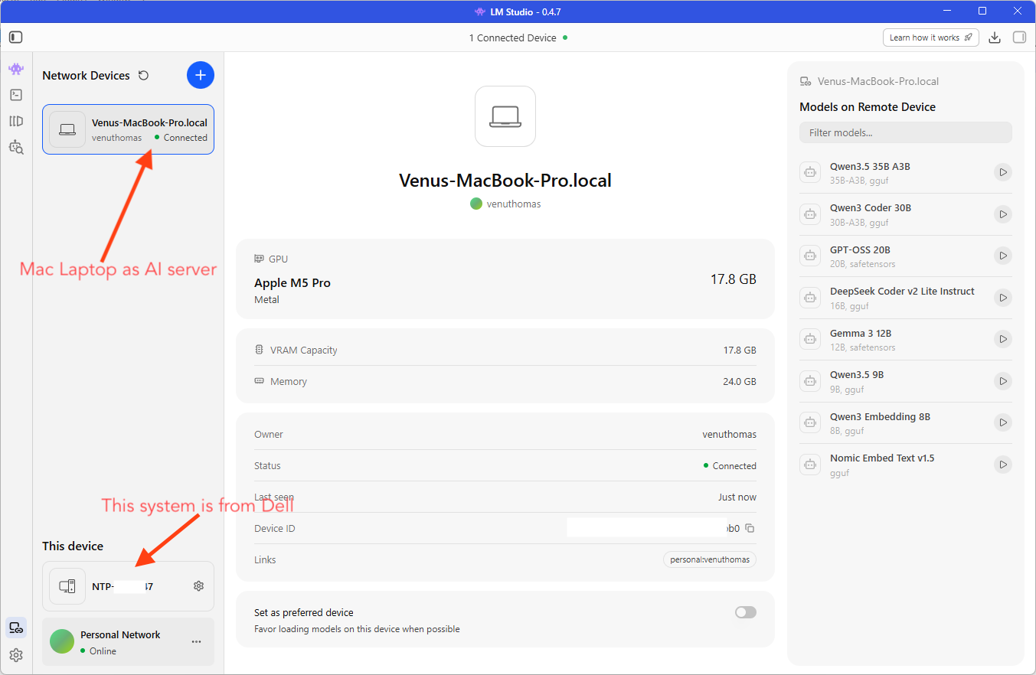
Task: Open Personal Network more options menu
Action: tap(197, 642)
